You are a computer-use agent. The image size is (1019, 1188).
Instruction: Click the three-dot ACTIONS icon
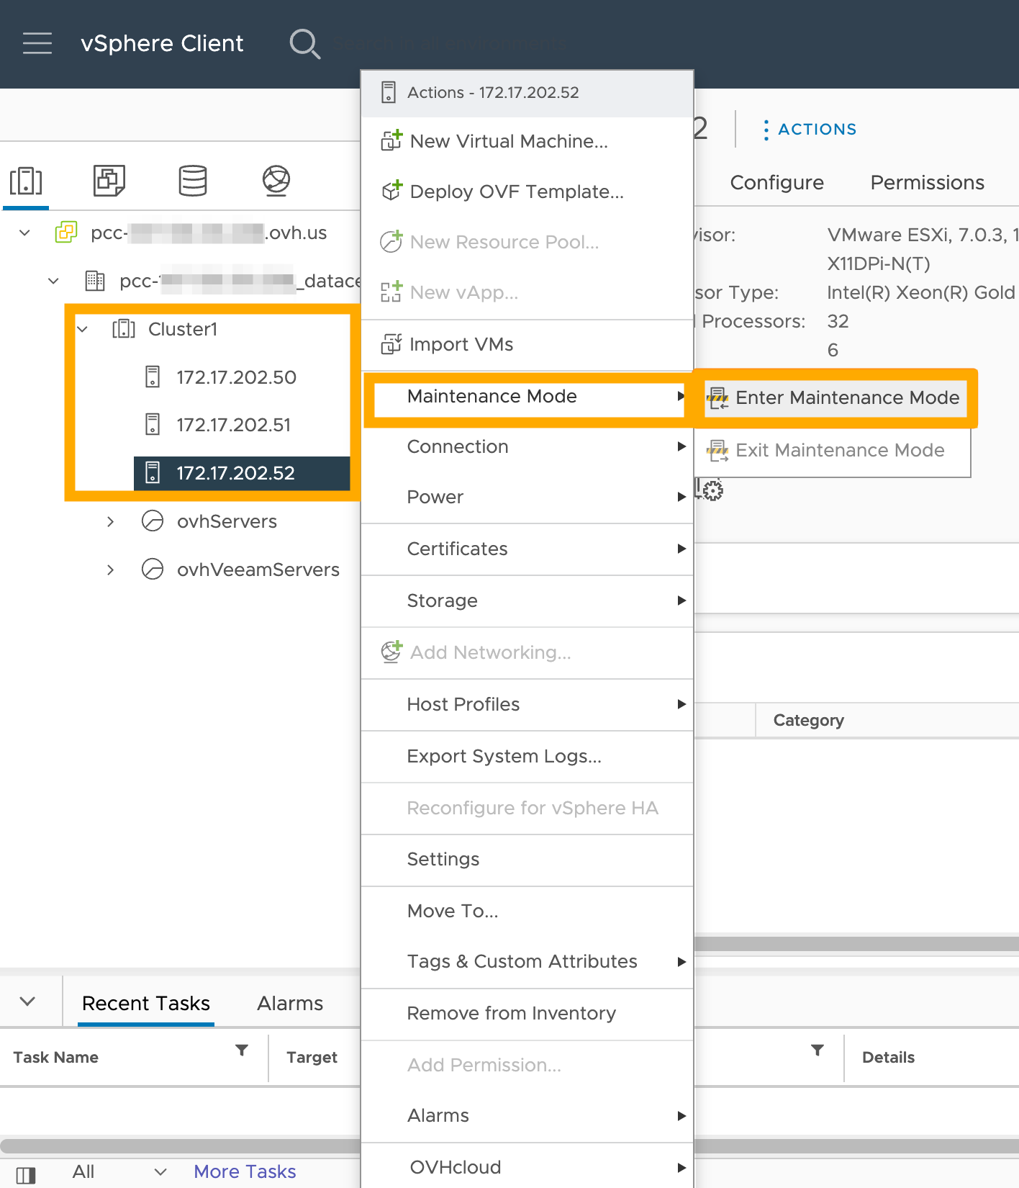coord(766,130)
